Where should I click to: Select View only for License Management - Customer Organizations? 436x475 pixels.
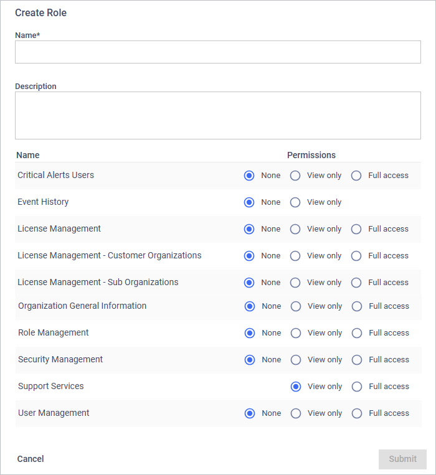click(295, 256)
